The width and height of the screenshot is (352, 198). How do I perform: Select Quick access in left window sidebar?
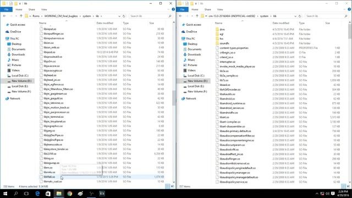coord(18,25)
